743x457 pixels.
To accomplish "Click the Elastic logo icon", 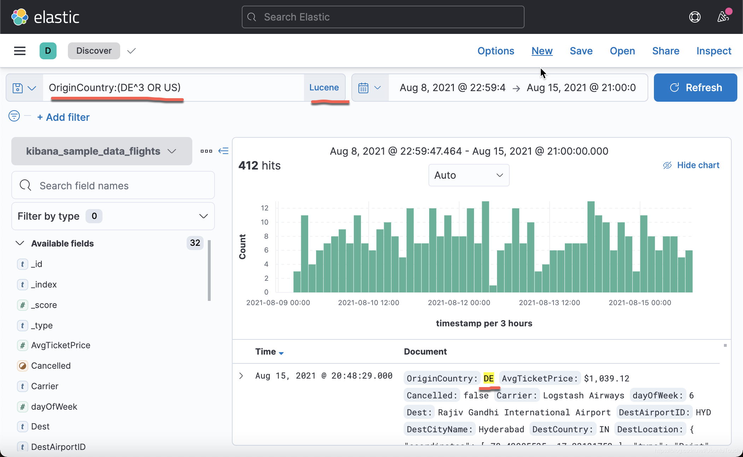I will click(20, 17).
